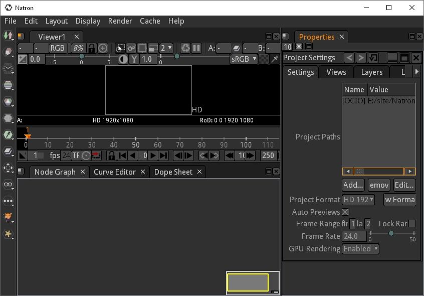The height and width of the screenshot is (296, 424).
Task: Toggle the timeline frame range lock icon
Action: (111, 156)
